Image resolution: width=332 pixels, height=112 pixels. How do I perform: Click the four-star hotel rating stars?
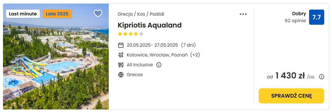(x=131, y=34)
